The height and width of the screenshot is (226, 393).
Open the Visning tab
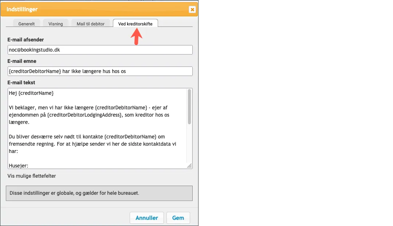point(56,24)
